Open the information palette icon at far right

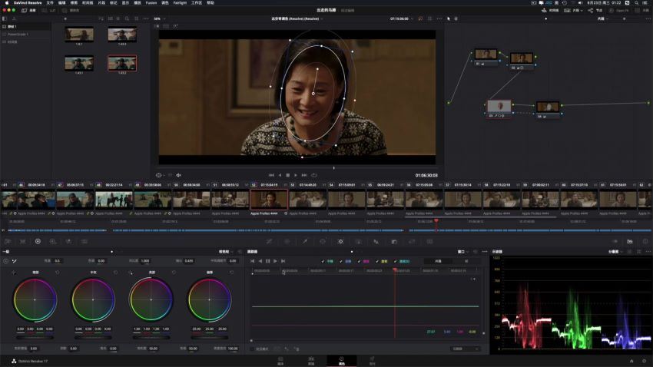coord(645,241)
